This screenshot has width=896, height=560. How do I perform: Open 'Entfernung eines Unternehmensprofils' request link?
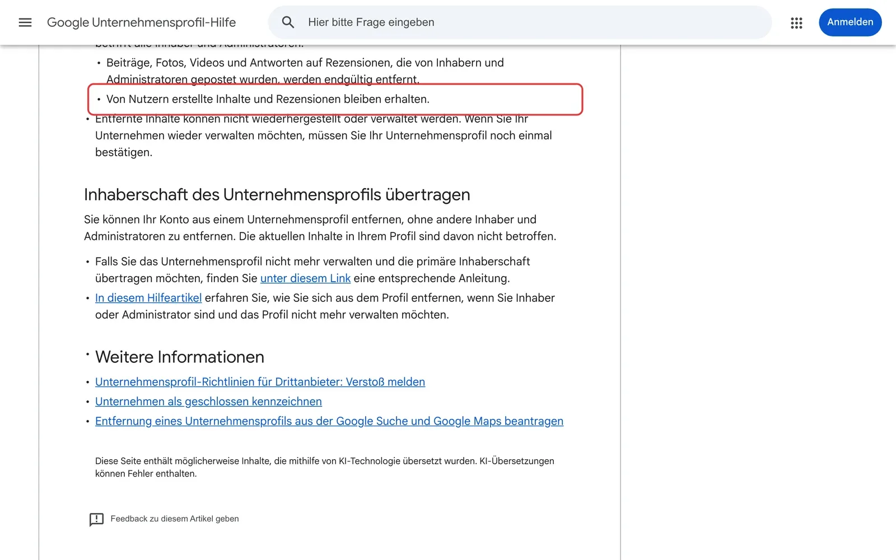(x=329, y=421)
